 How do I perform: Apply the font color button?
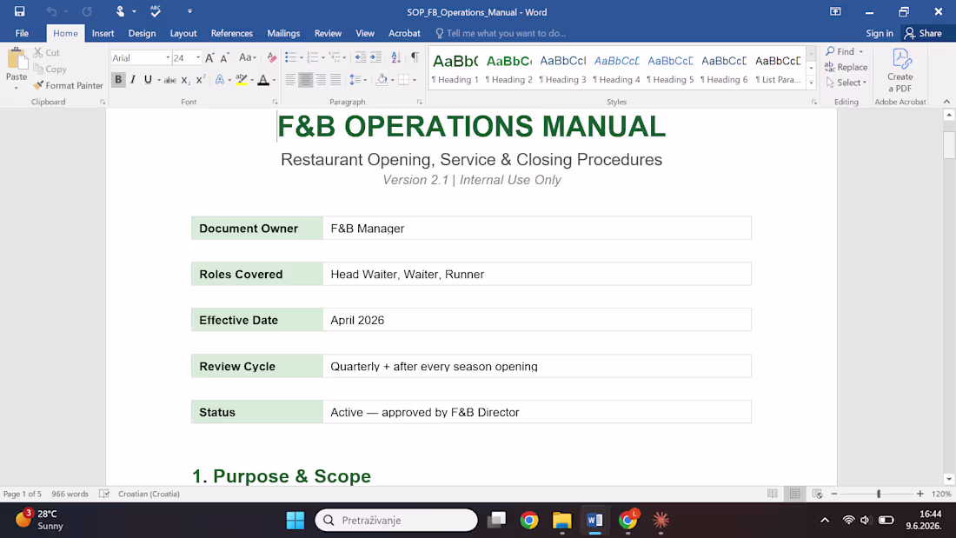point(263,80)
